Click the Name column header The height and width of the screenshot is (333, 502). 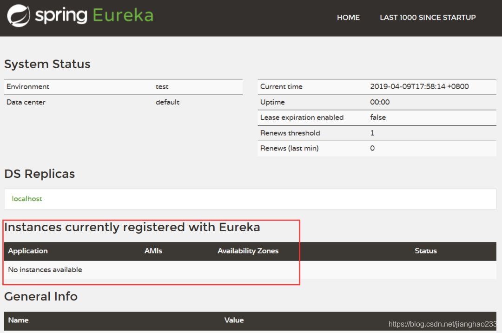tap(18, 320)
